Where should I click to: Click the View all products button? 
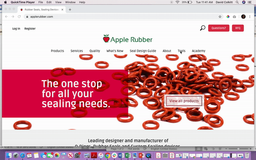pyautogui.click(x=184, y=101)
